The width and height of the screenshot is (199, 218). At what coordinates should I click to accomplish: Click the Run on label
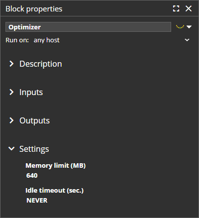coord(17,40)
